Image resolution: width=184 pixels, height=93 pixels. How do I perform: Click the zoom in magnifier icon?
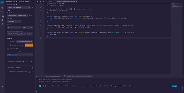click(44, 2)
